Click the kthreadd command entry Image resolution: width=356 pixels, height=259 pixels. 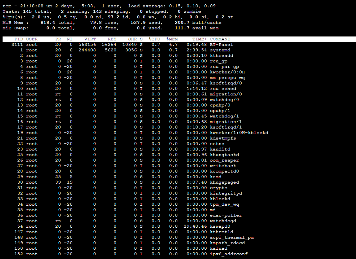click(x=222, y=55)
